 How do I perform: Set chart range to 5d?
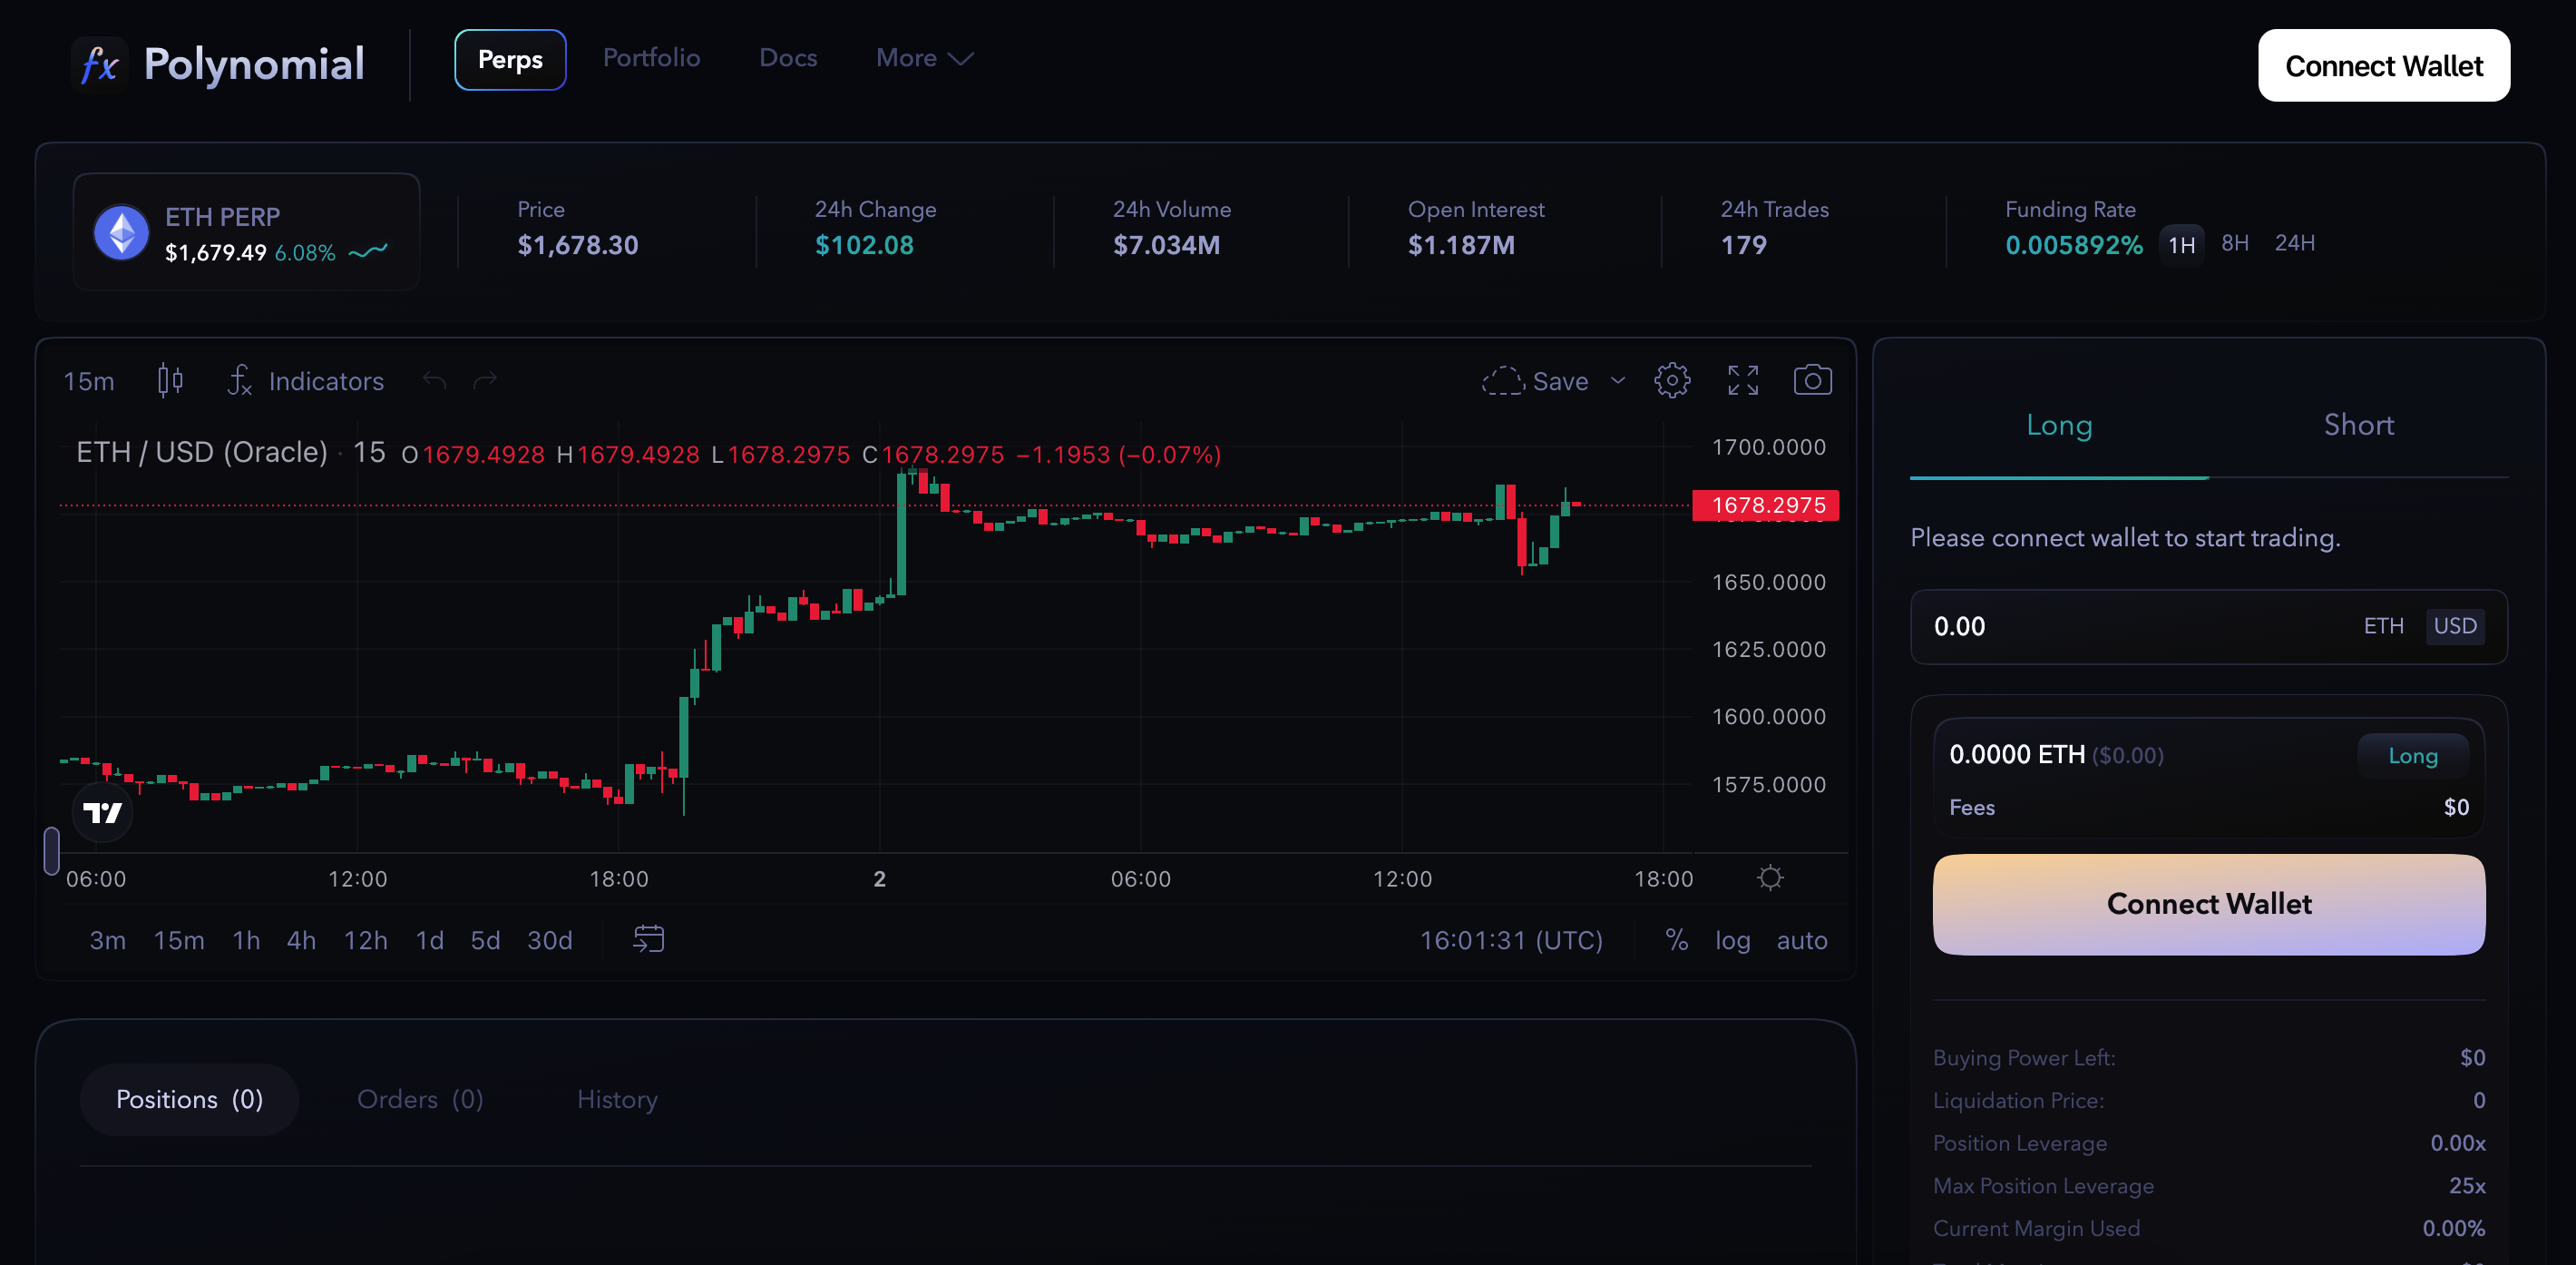[x=485, y=940]
